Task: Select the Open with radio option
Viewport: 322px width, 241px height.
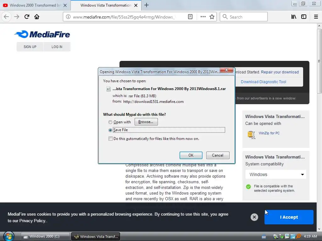Action: click(110, 122)
